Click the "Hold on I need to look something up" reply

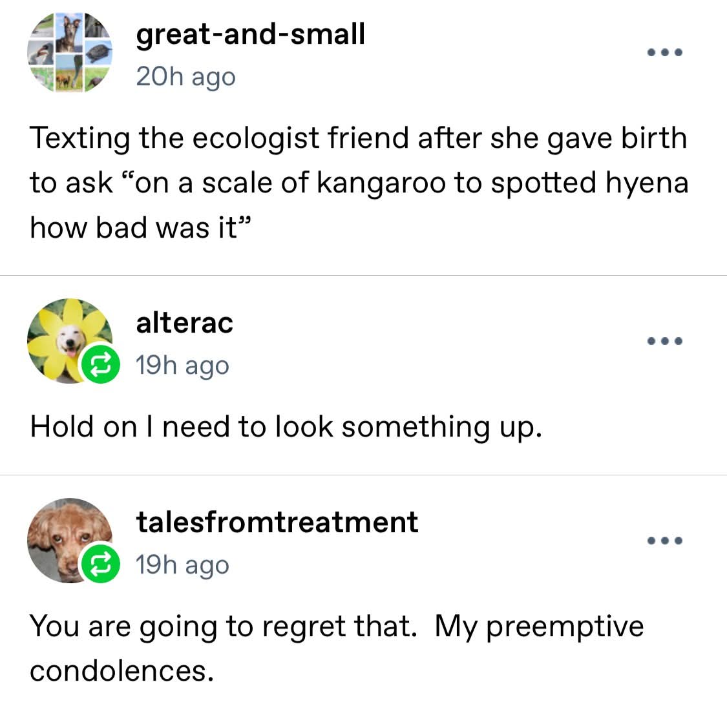tap(285, 427)
